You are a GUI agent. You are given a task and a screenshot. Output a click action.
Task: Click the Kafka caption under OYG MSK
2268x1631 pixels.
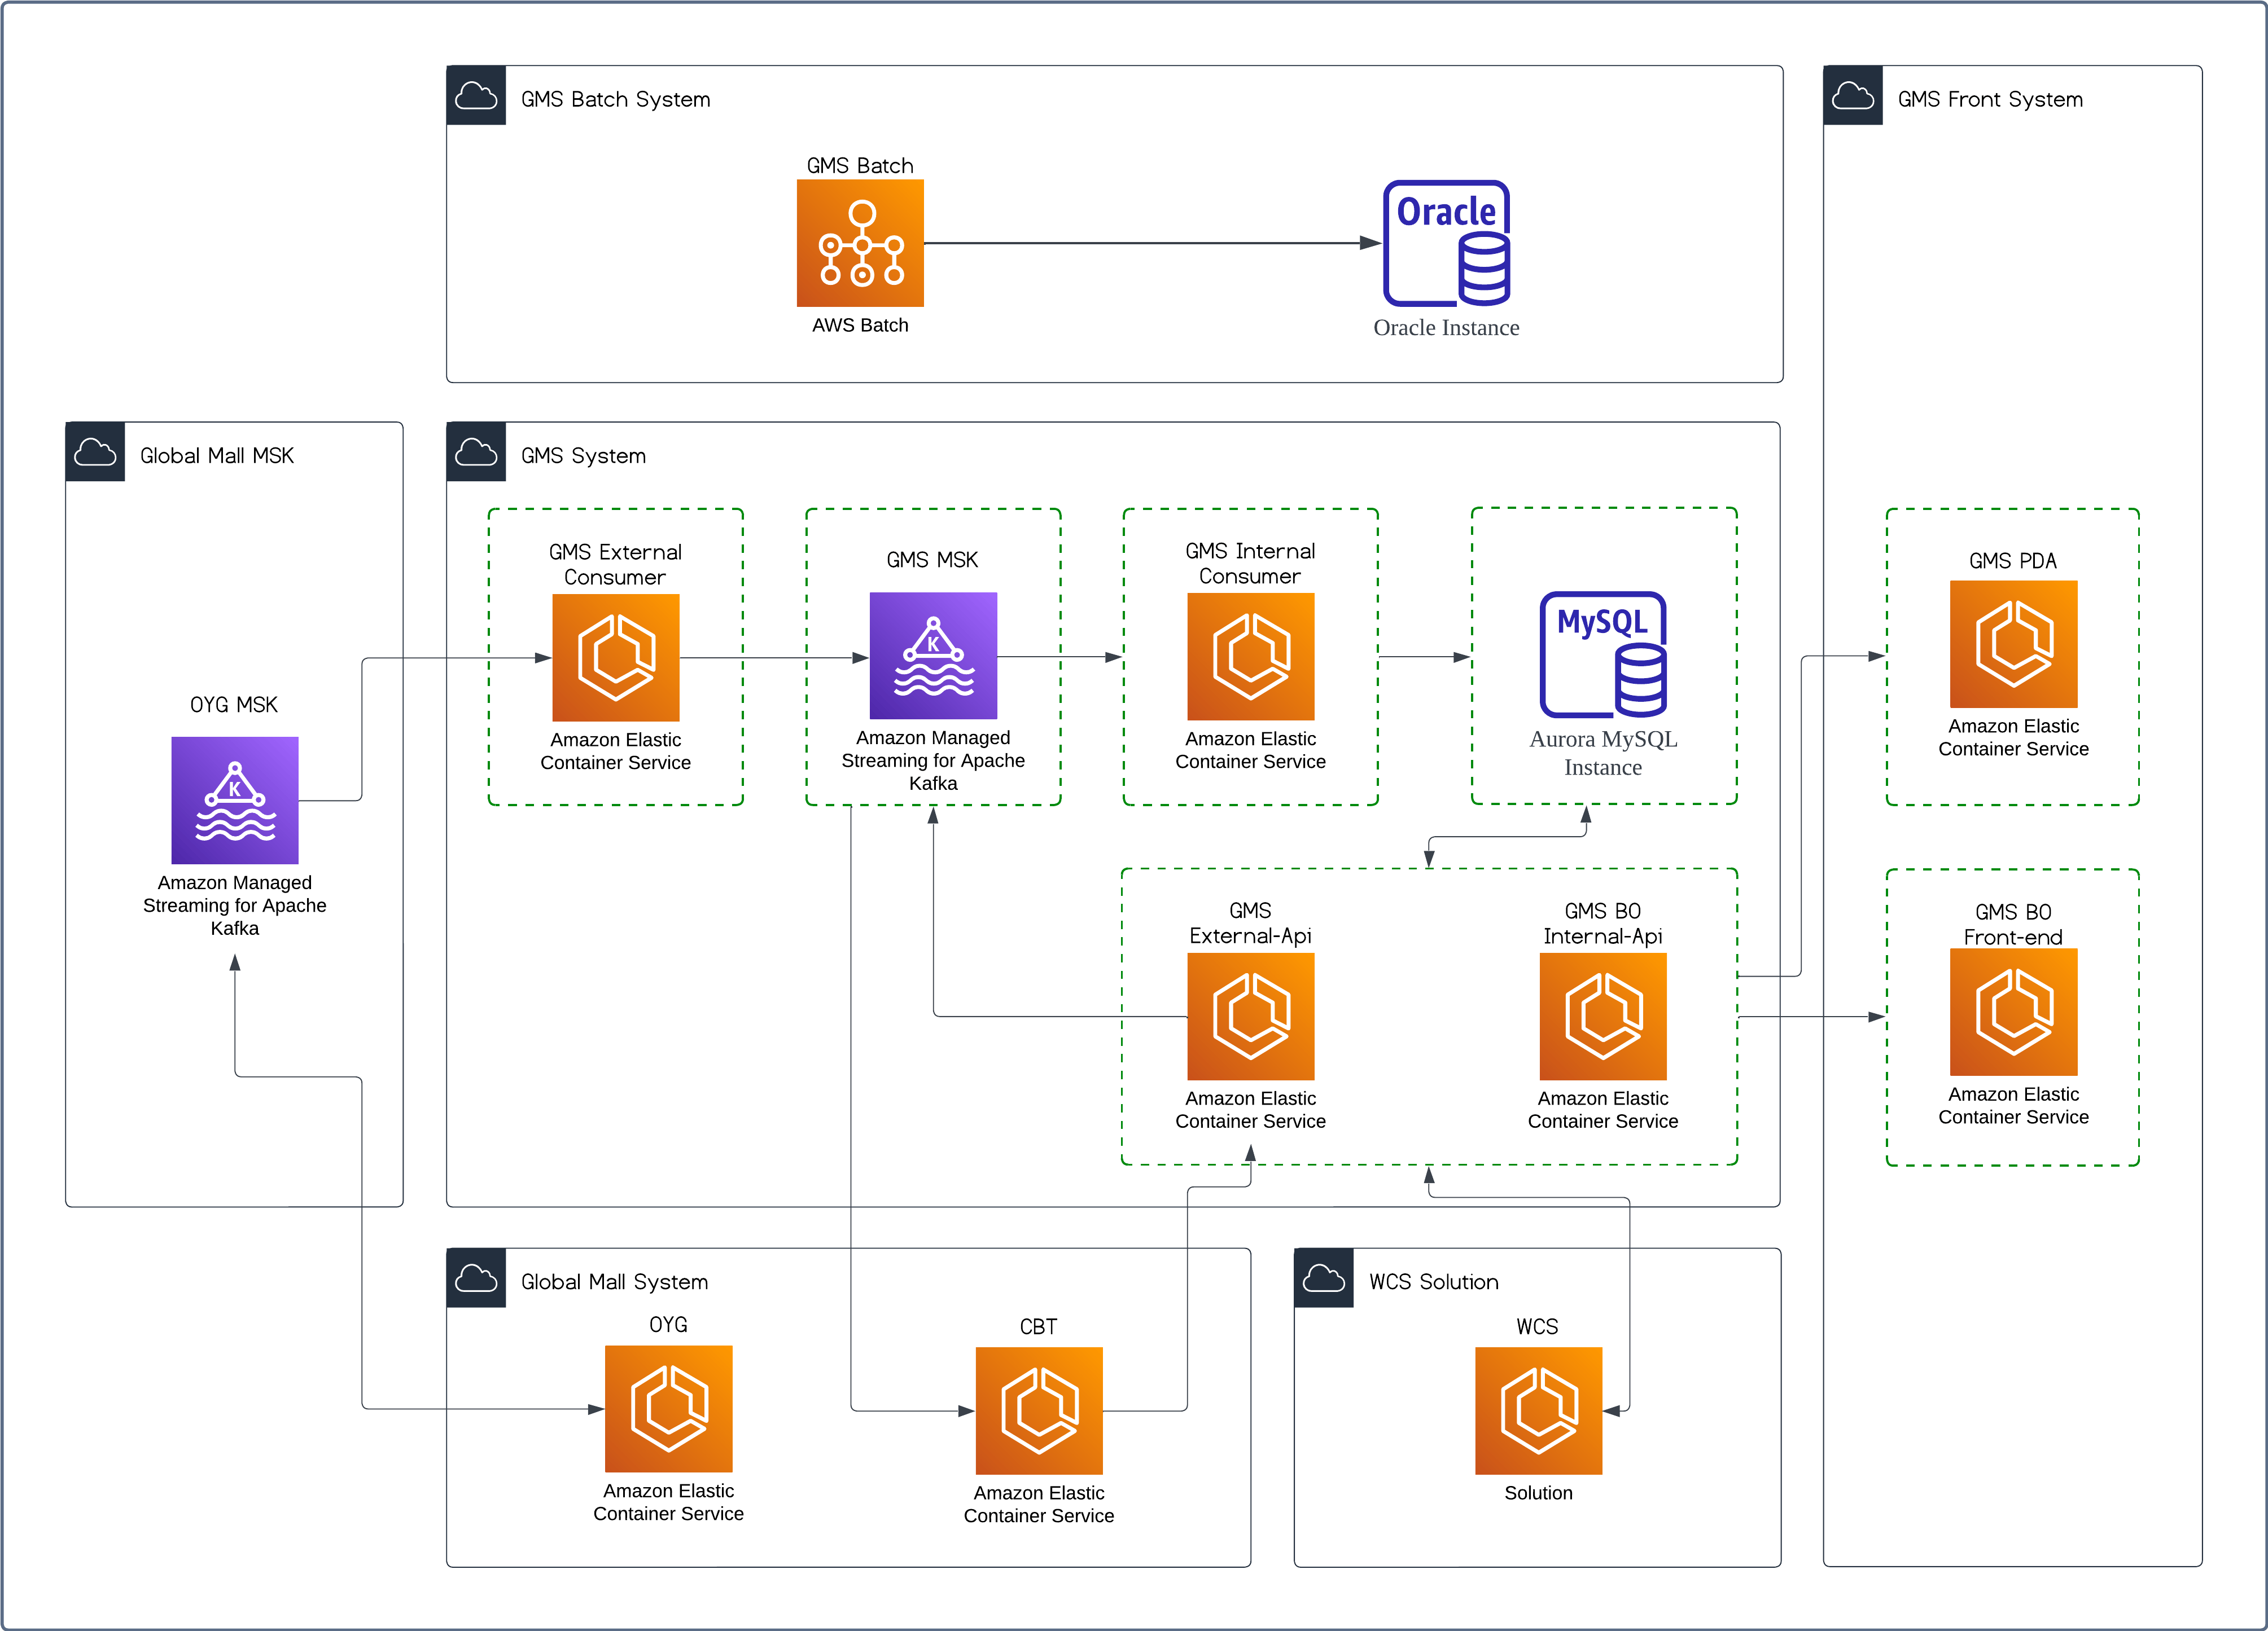point(235,905)
